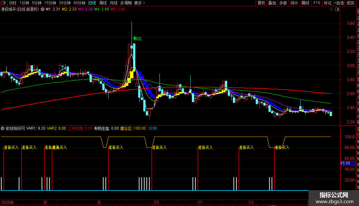Image resolution: width=359 pixels, height=206 pixels.
Task: Click the month 9 marker on date axis
Action: coord(99,202)
